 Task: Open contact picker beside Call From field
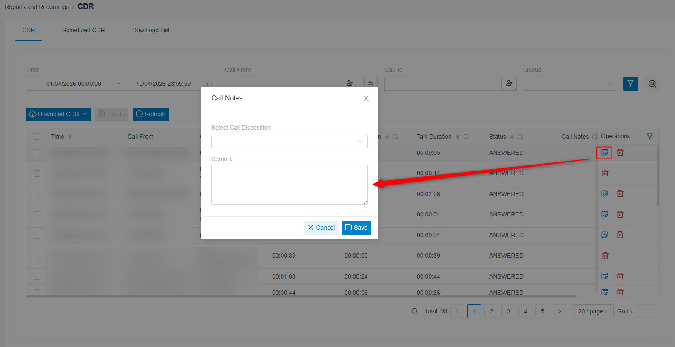pyautogui.click(x=350, y=84)
